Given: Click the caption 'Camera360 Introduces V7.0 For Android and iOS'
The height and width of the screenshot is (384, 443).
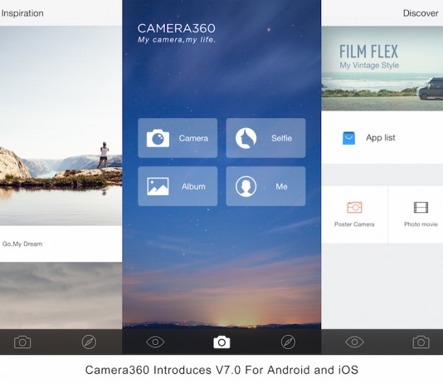Looking at the screenshot, I should coord(221,370).
